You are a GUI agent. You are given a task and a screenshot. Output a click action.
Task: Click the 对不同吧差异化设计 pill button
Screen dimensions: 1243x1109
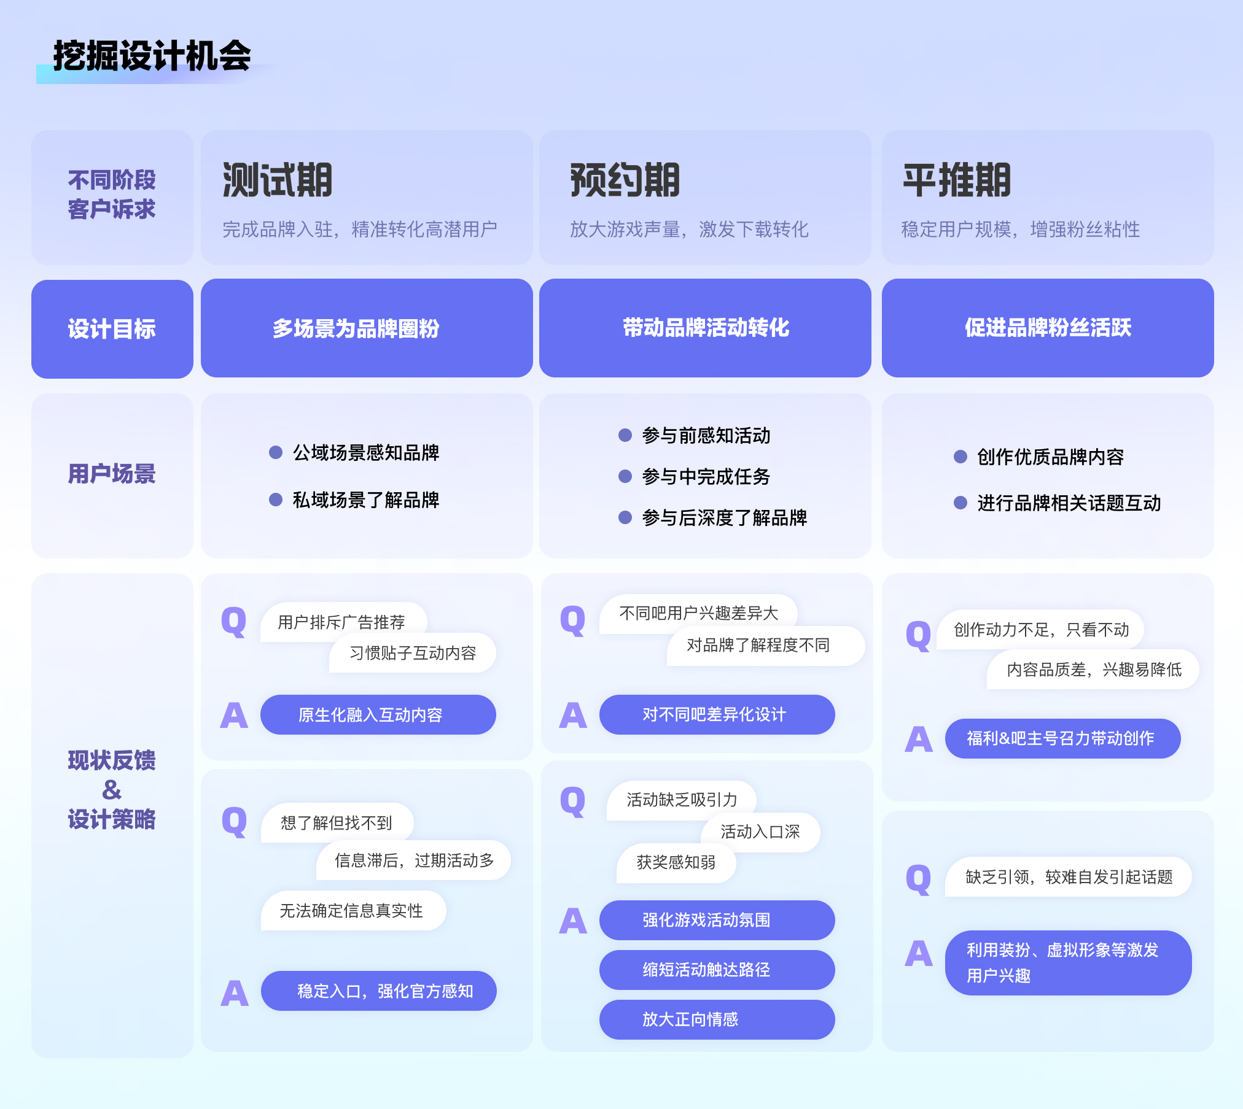pos(716,714)
